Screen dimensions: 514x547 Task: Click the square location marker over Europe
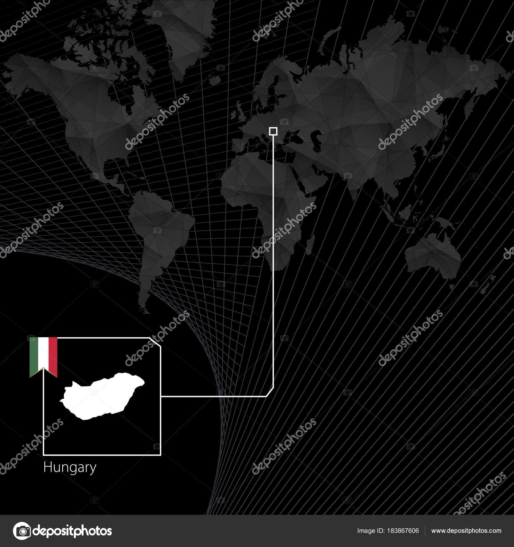273,131
